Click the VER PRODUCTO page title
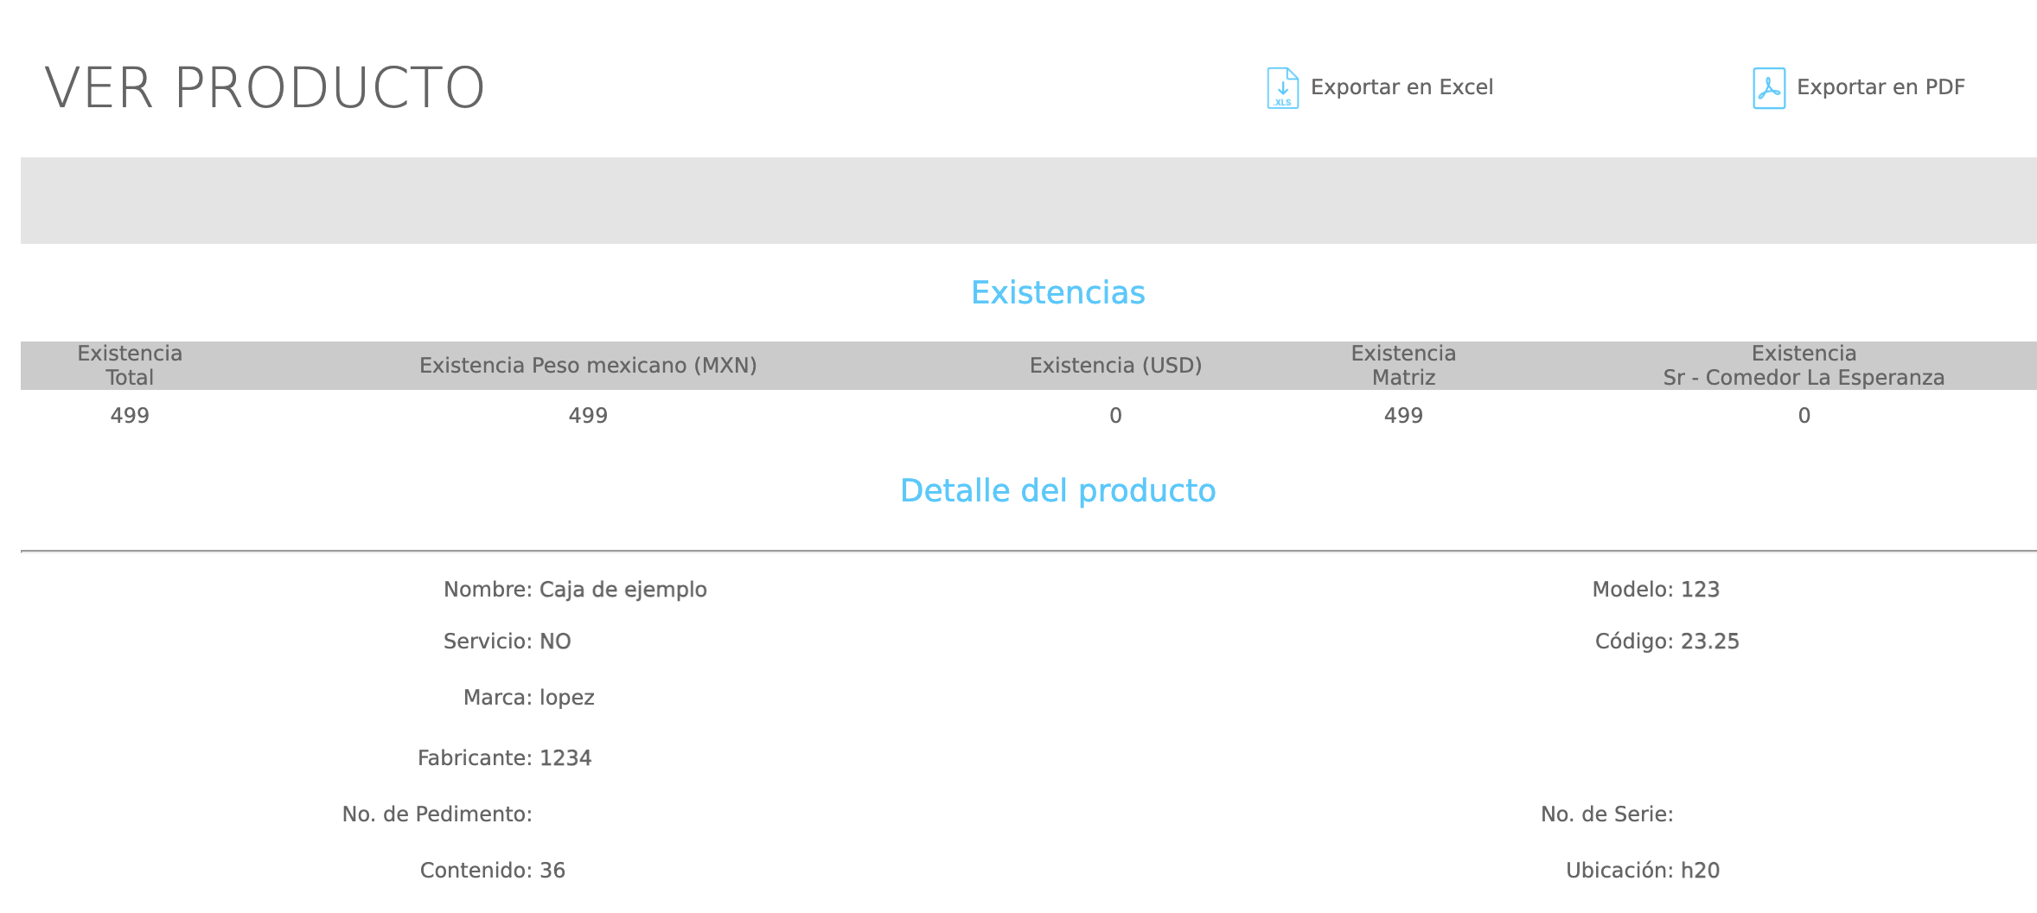The width and height of the screenshot is (2037, 913). [265, 88]
